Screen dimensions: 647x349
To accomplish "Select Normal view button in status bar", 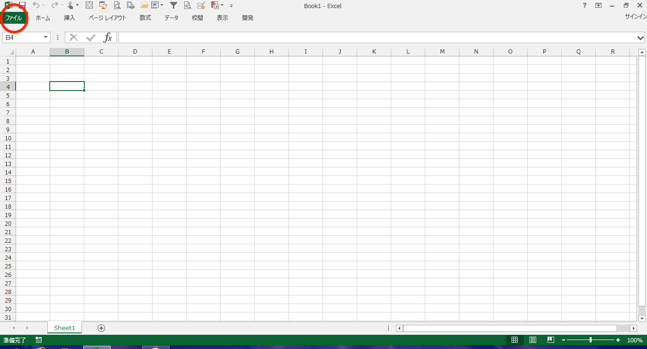I will [514, 340].
